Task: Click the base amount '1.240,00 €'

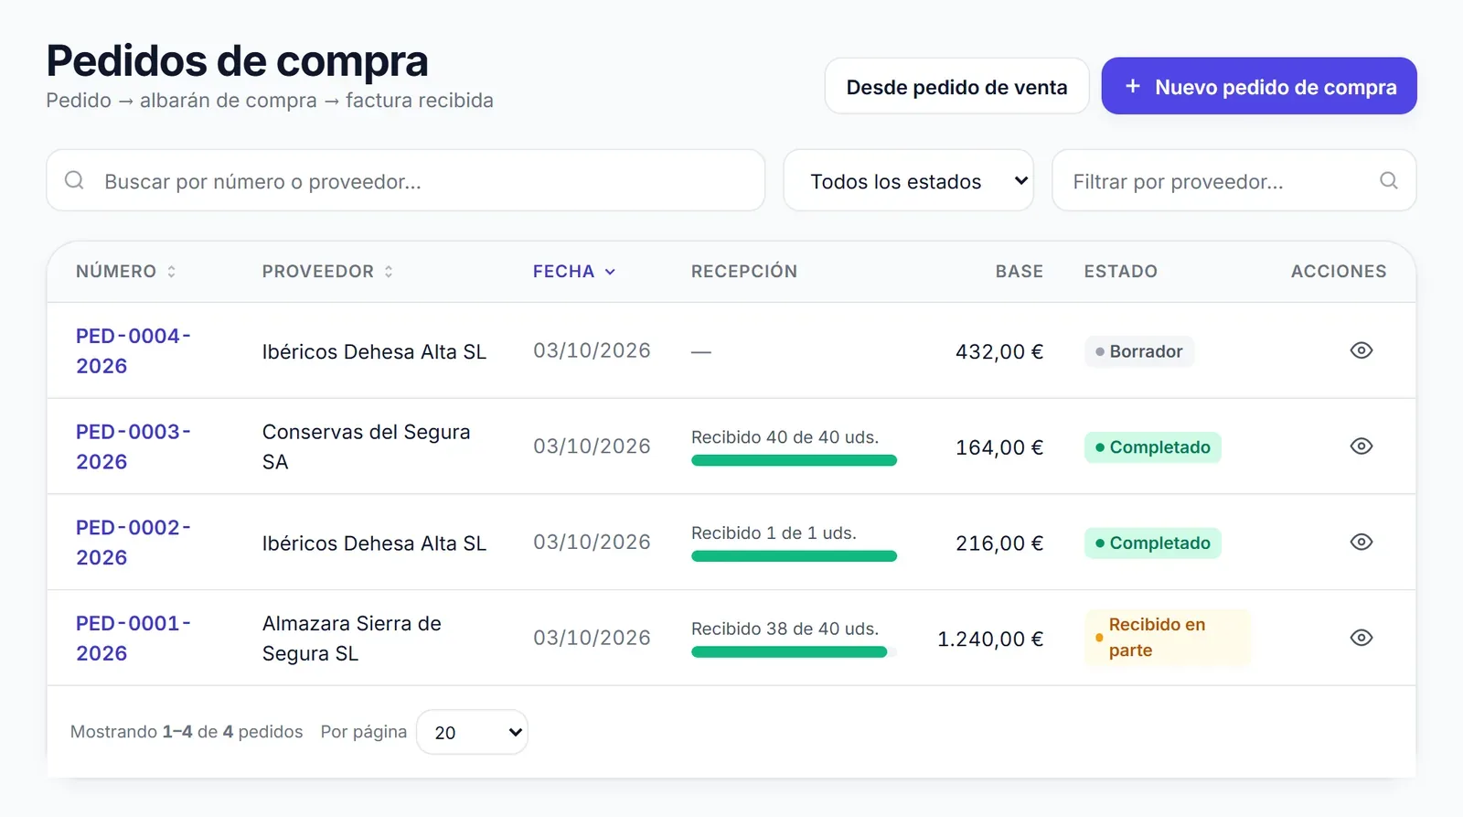Action: [x=989, y=639]
